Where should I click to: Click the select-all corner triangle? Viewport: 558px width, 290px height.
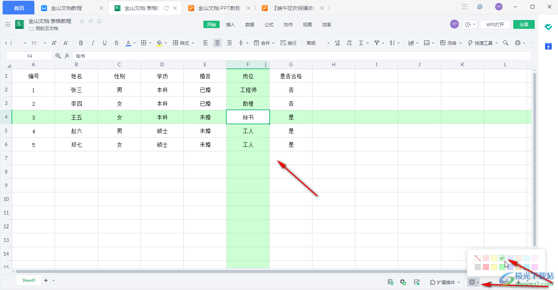point(9,66)
